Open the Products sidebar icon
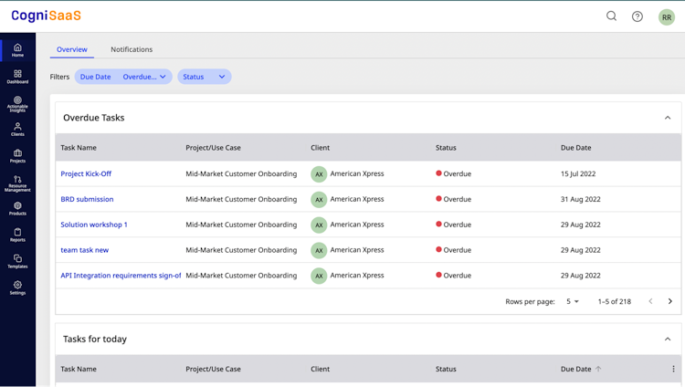Viewport: 685px width, 387px height. click(x=17, y=208)
